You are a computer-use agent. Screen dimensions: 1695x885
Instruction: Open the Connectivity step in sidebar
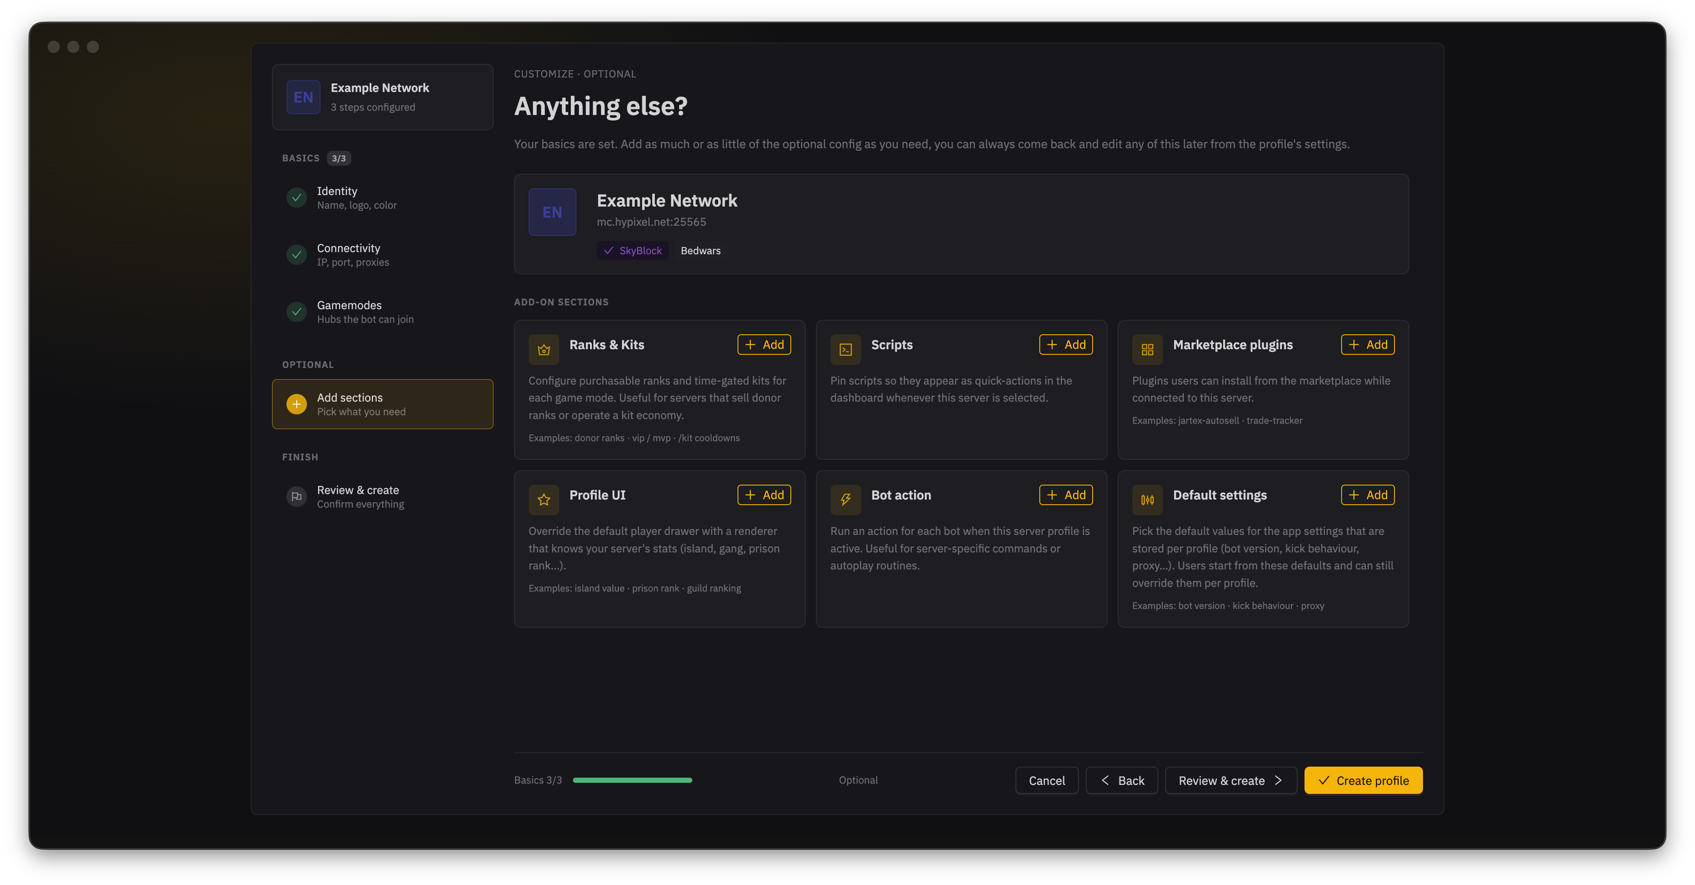382,254
